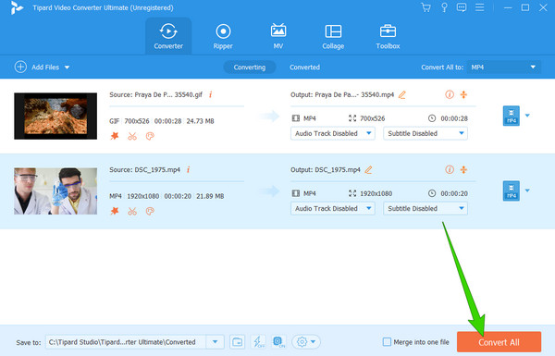The width and height of the screenshot is (555, 356).
Task: Expand the Add Files dropdown arrow
Action: [67, 68]
